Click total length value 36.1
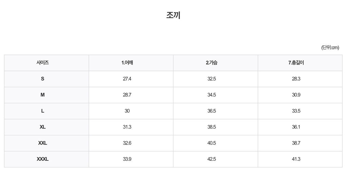This screenshot has height=178, width=347. click(296, 127)
